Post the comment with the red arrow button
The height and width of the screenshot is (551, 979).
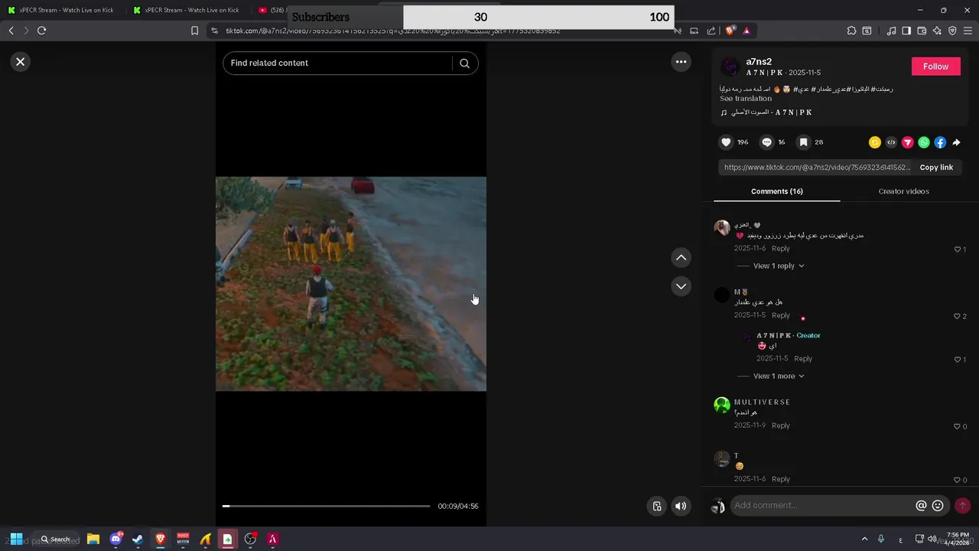962,506
